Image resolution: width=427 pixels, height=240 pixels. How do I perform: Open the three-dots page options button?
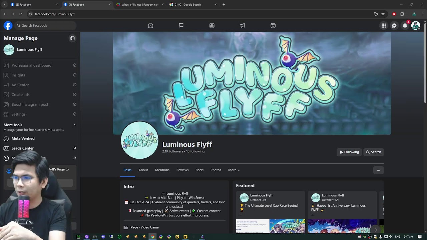click(378, 170)
